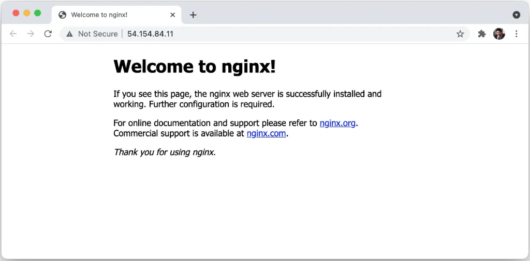Viewport: 530px width, 261px height.
Task: Click the Welcome to nginx! heading
Action: (x=195, y=66)
